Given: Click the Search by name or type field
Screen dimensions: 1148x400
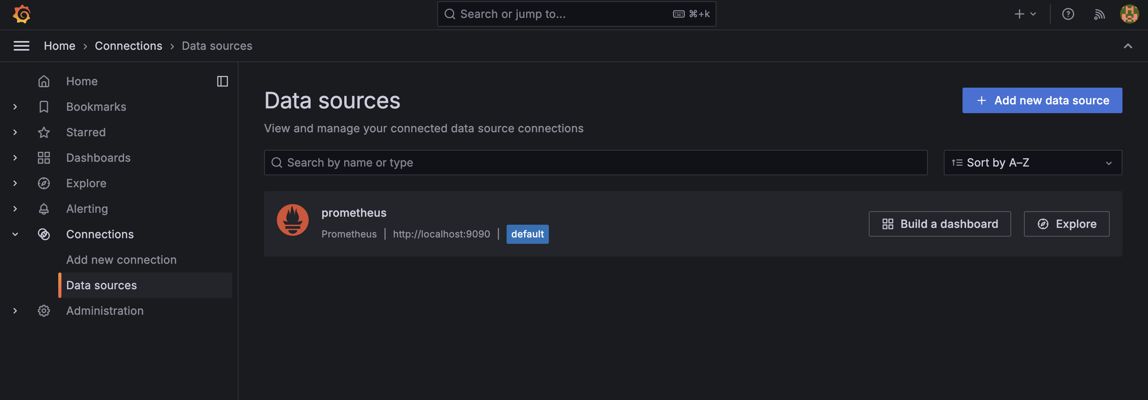Looking at the screenshot, I should coord(596,163).
